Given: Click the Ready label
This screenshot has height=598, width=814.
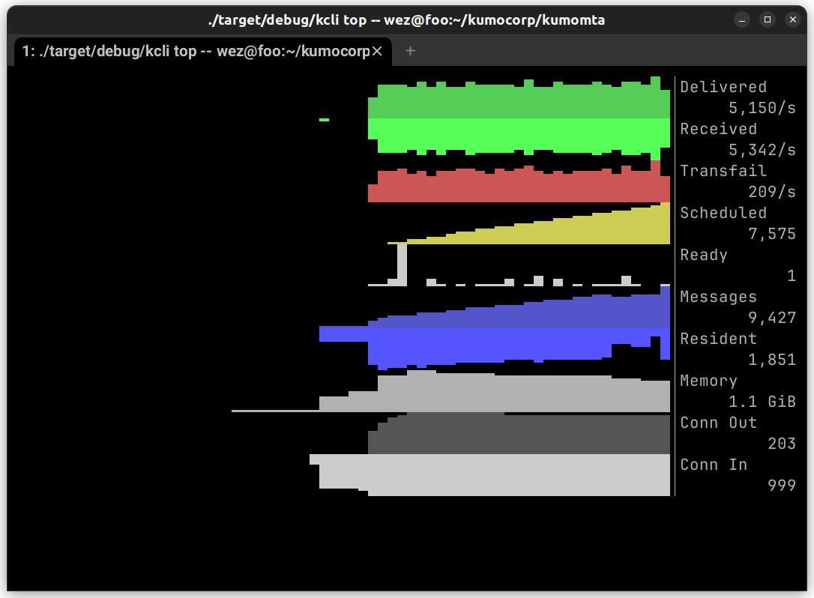Looking at the screenshot, I should [704, 255].
